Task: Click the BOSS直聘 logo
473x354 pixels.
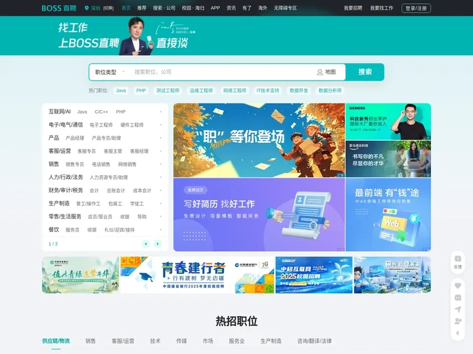Action: (59, 8)
